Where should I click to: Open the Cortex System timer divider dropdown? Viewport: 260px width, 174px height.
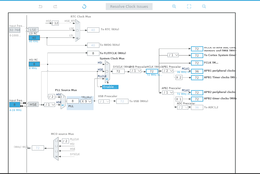173,55
